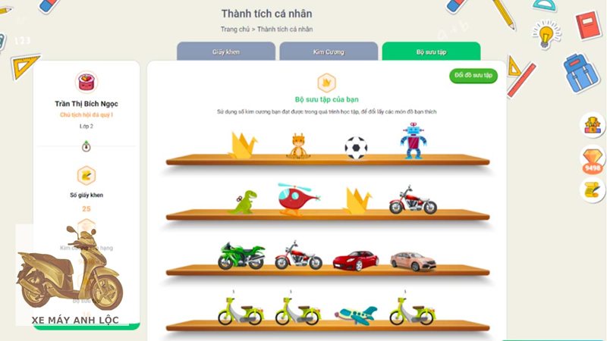Click the orange giraffe toy
This screenshot has width=607, height=341.
tap(298, 146)
